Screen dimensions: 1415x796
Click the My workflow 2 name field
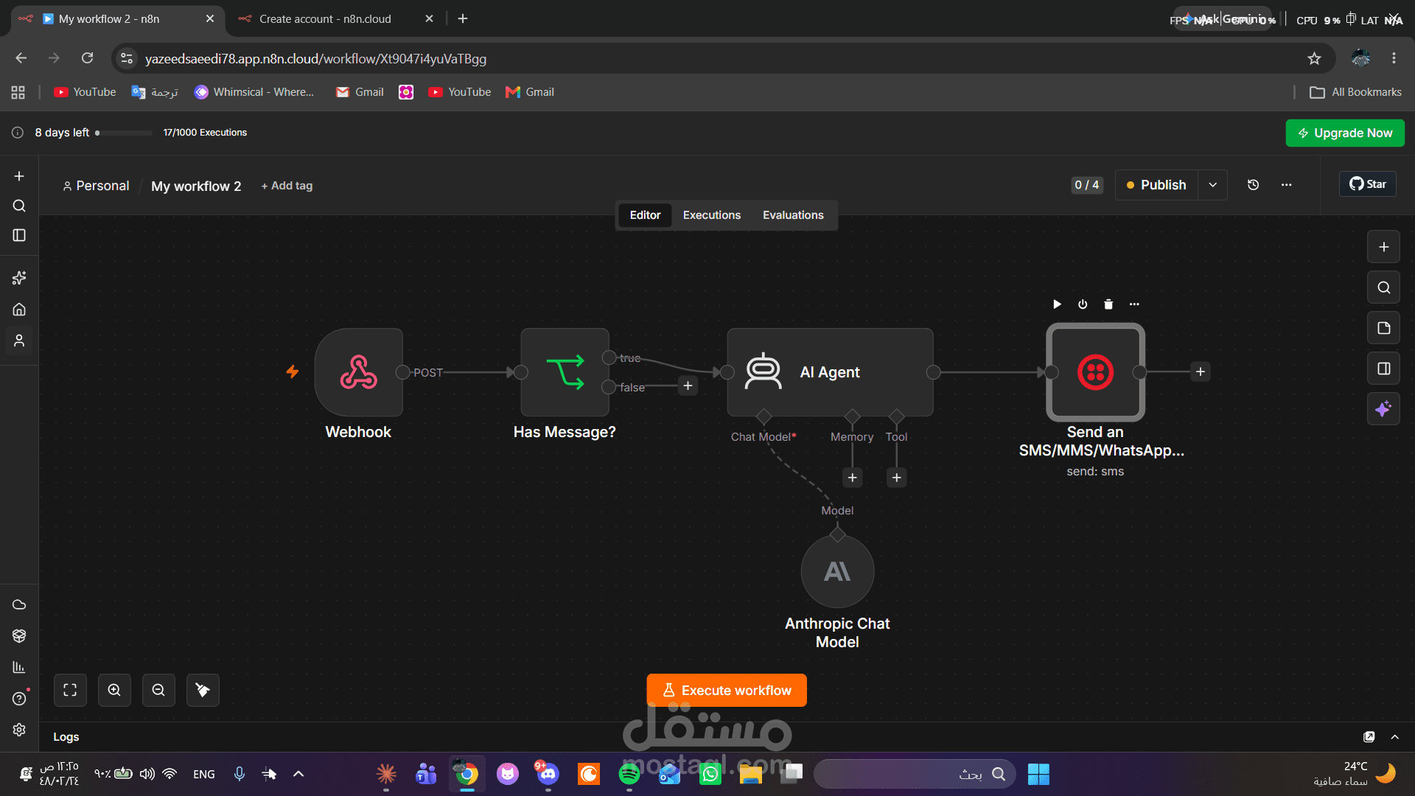tap(196, 186)
